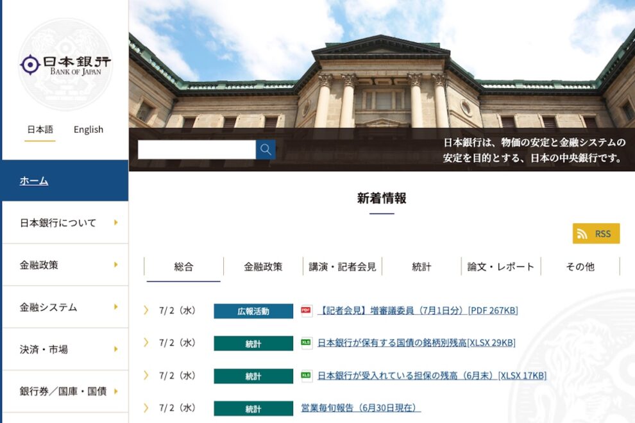
Task: Select the 統計 news filter tab
Action: pos(420,267)
